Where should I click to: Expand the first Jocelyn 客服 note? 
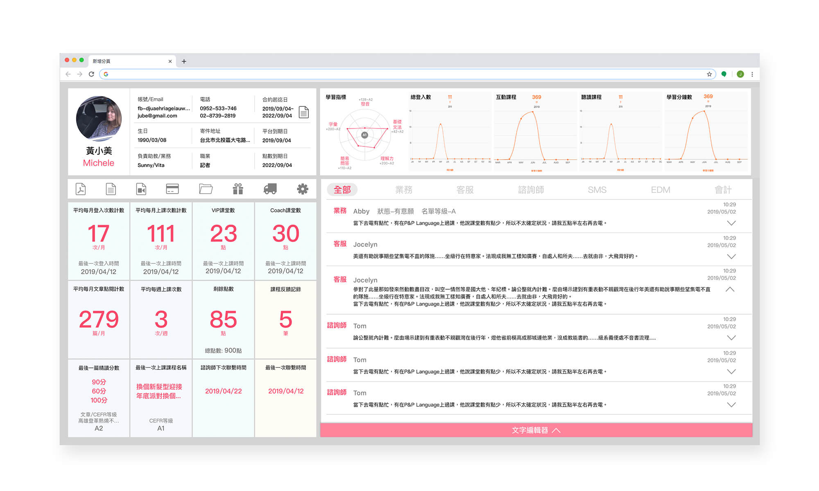pos(731,257)
